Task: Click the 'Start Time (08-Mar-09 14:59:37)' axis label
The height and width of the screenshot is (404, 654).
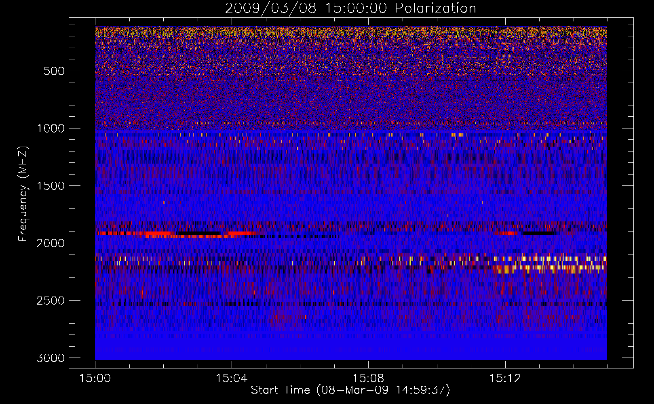Action: tap(350, 390)
